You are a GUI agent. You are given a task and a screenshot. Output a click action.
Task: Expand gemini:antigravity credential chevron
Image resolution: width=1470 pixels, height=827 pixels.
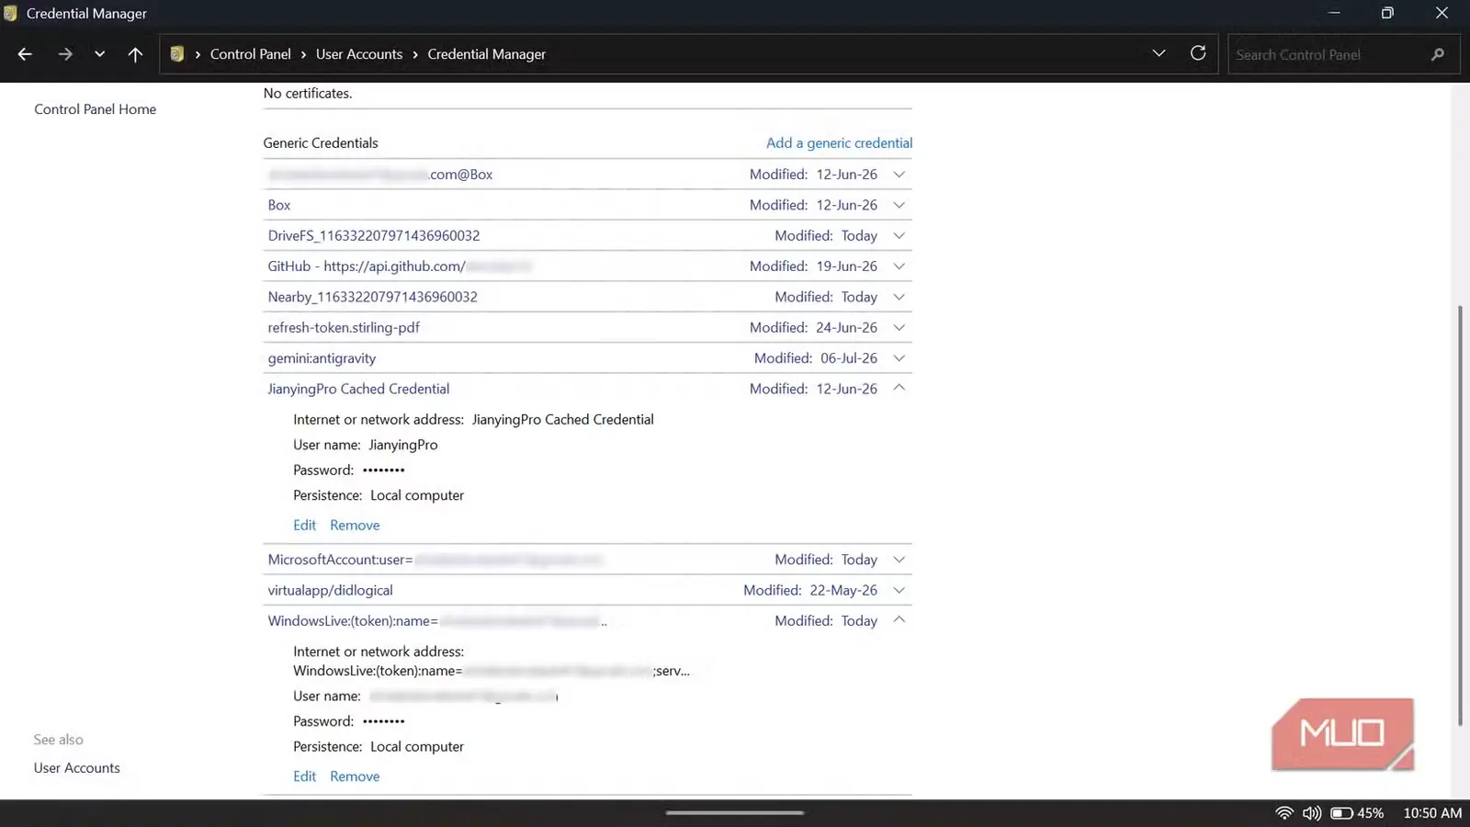point(899,358)
